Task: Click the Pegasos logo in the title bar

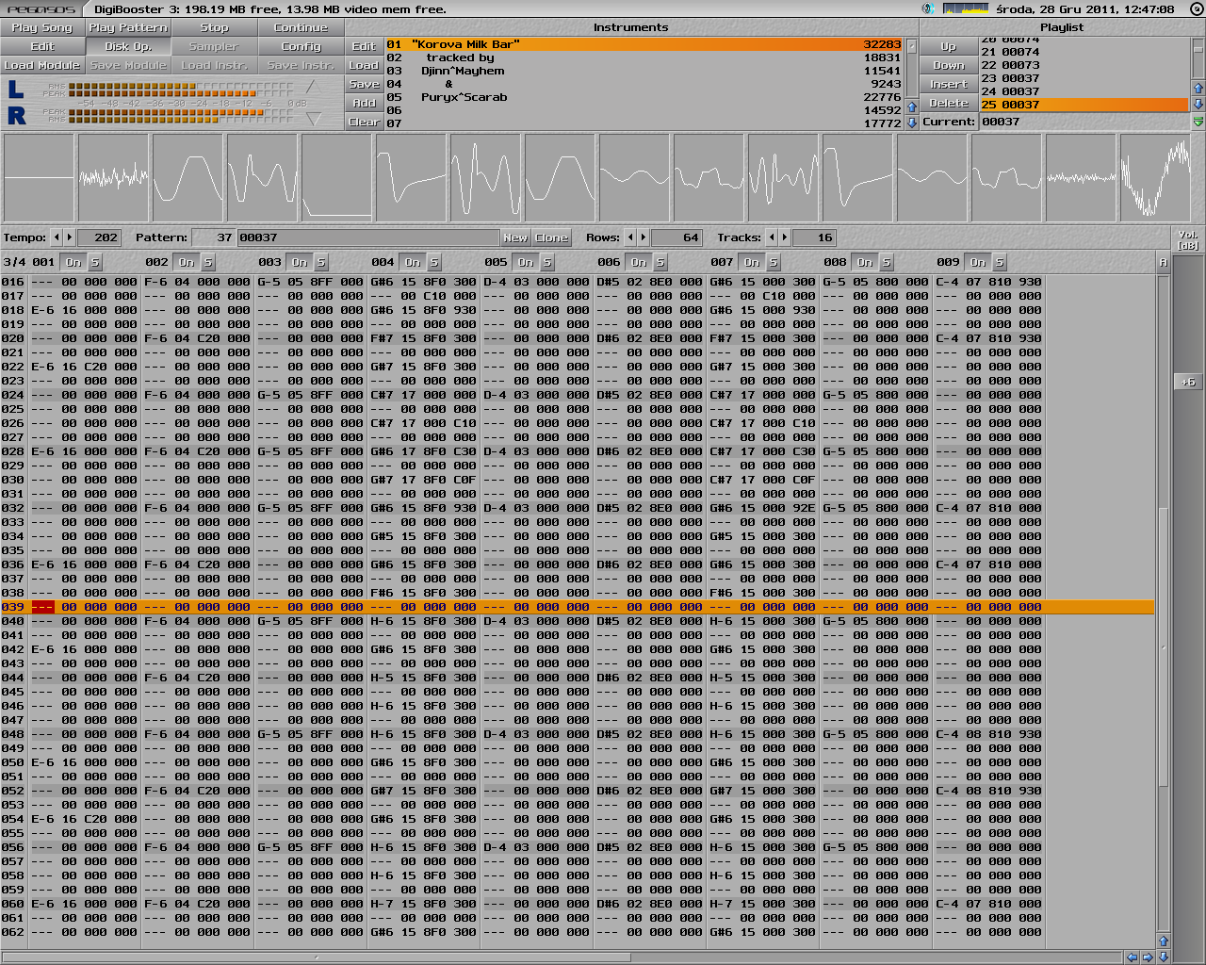Action: click(x=42, y=8)
